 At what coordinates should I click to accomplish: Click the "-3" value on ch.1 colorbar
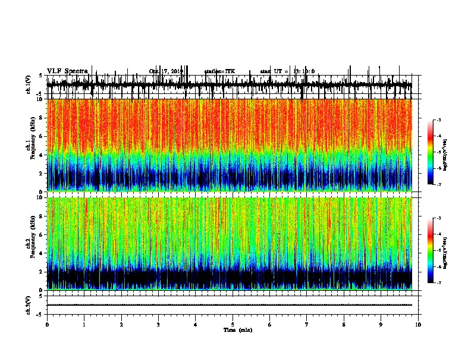[439, 120]
